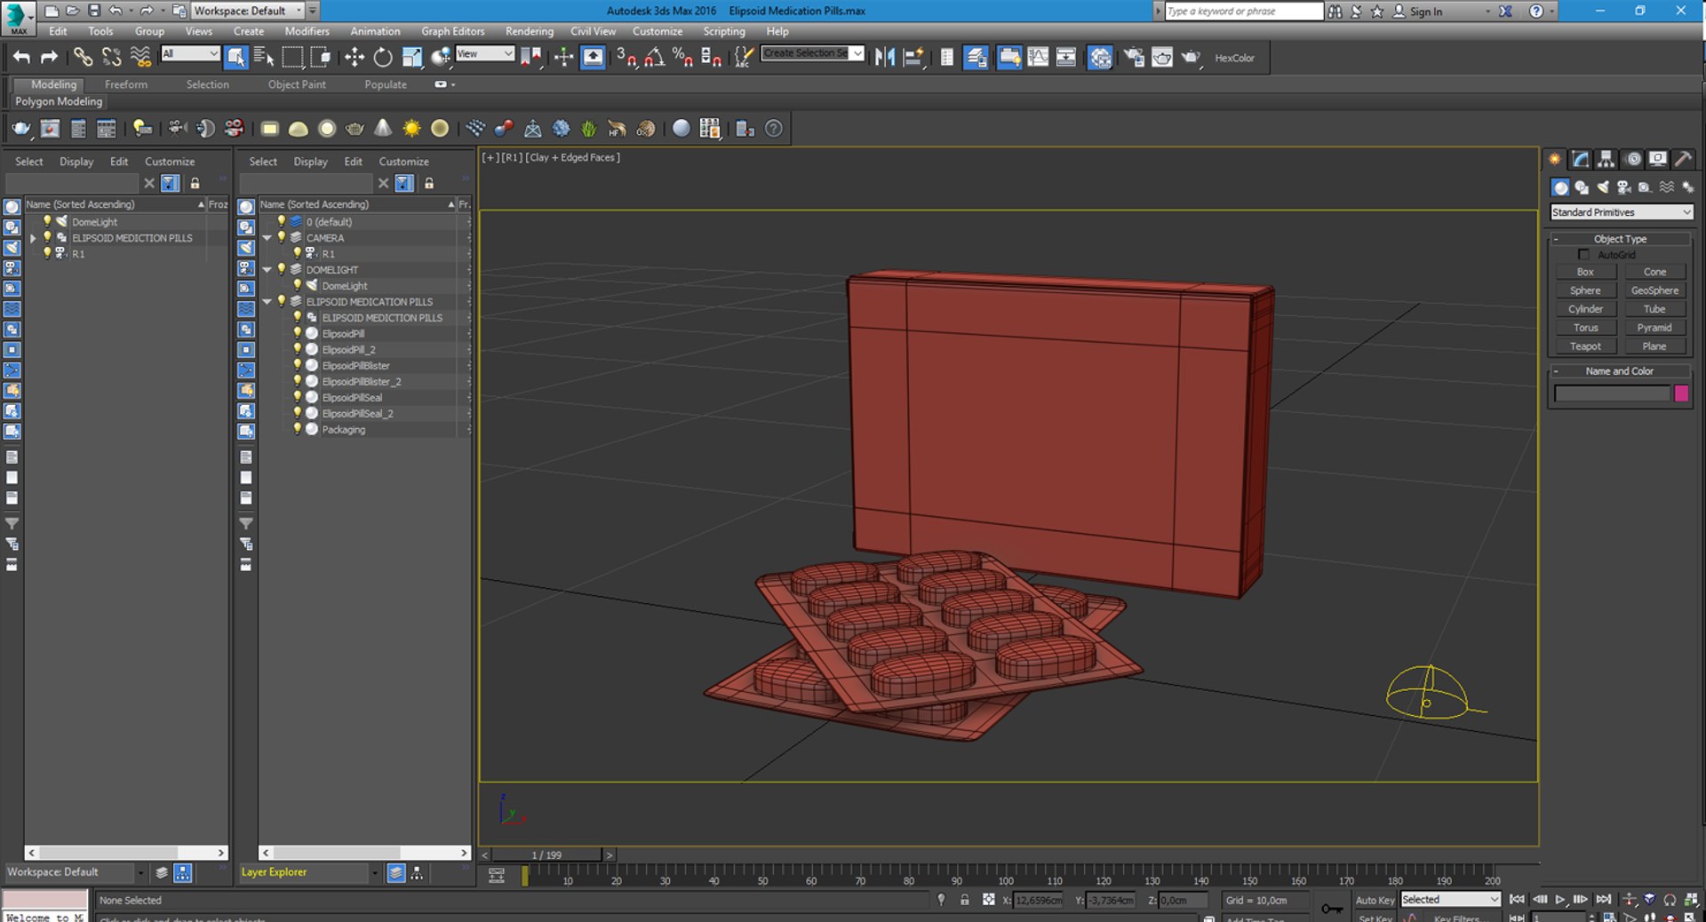Image resolution: width=1706 pixels, height=922 pixels.
Task: Activate the Select and Rotate tool
Action: point(383,58)
